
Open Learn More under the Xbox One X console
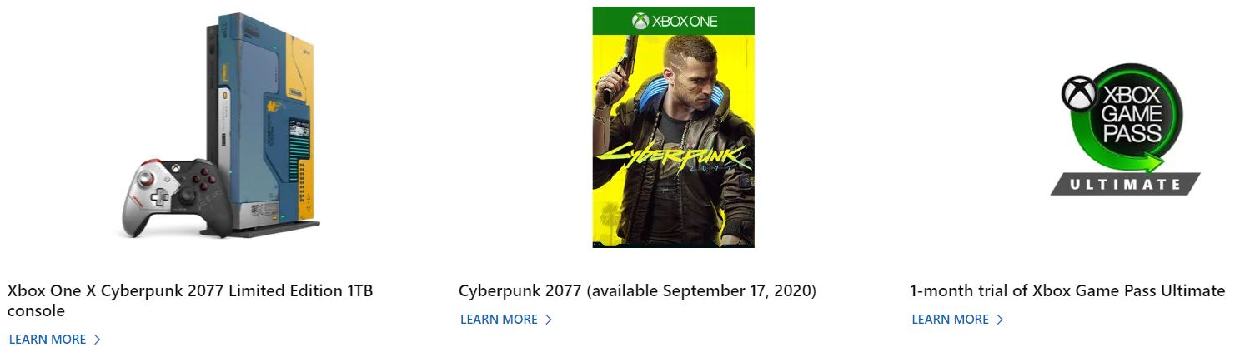tap(48, 340)
